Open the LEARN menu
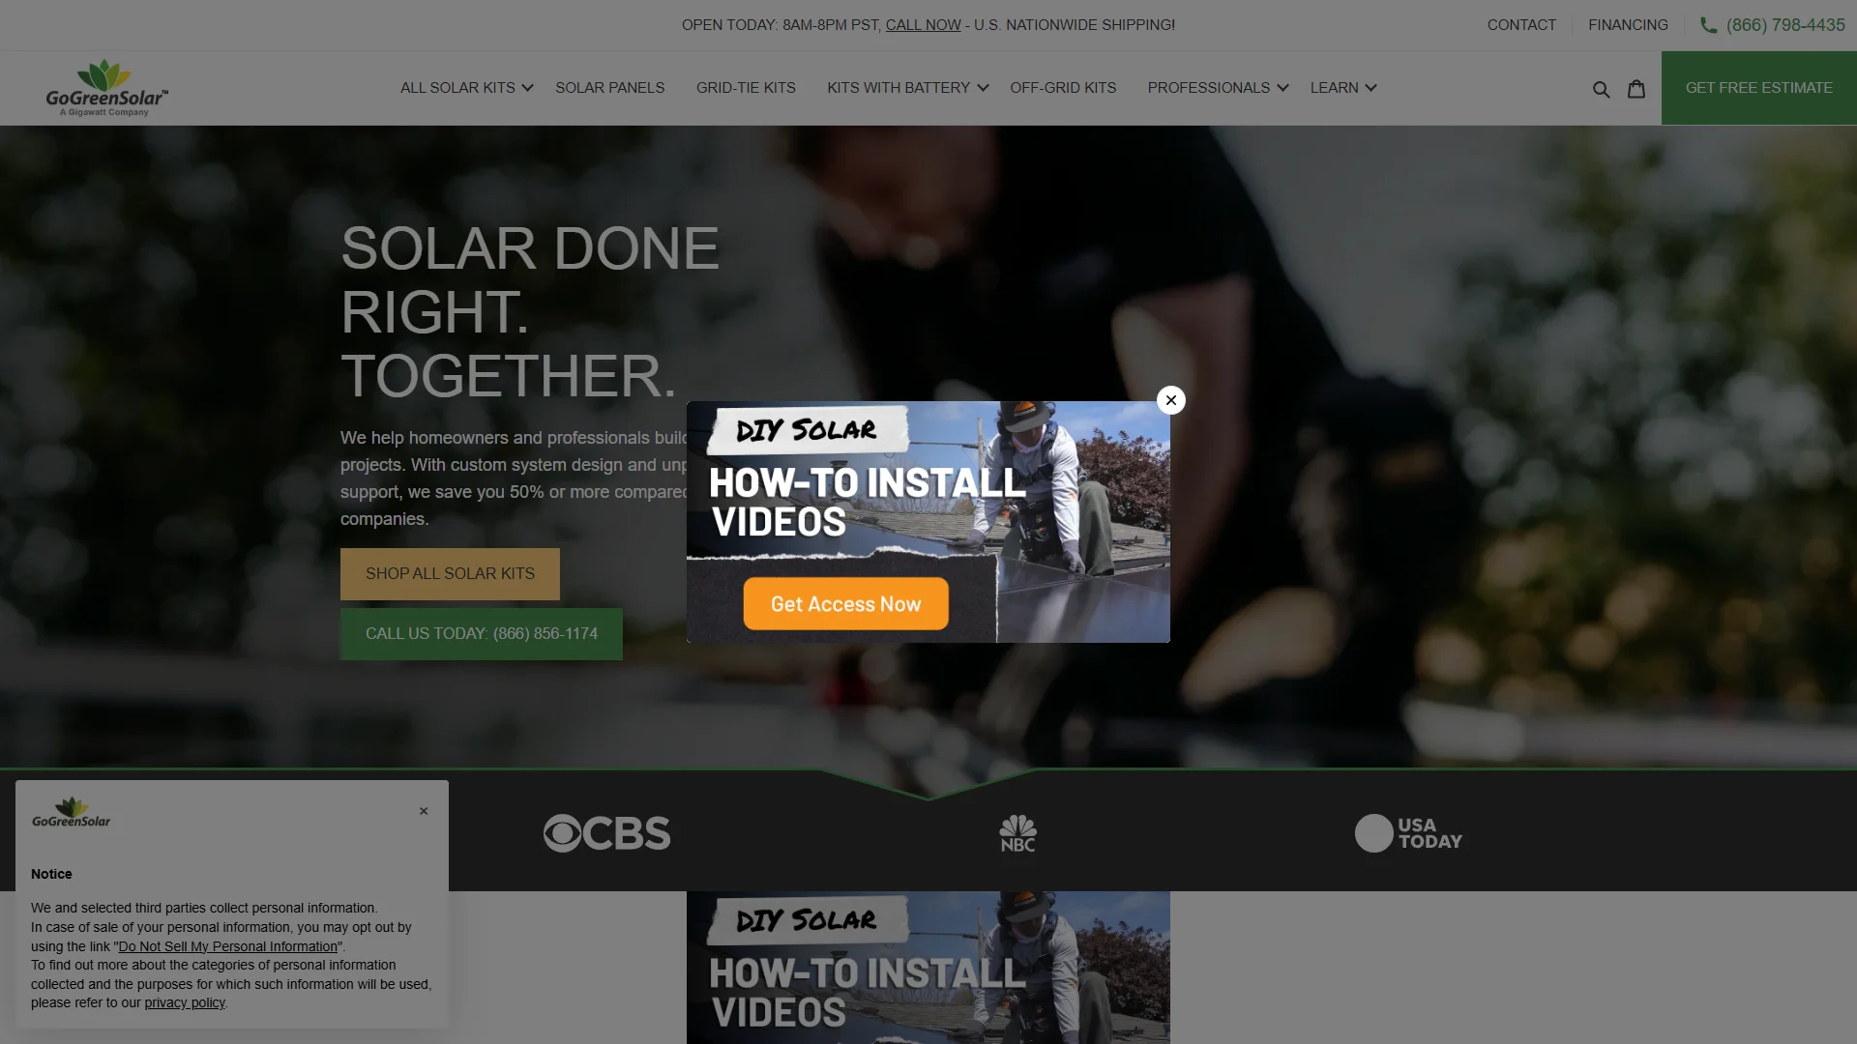Image resolution: width=1857 pixels, height=1044 pixels. point(1335,88)
